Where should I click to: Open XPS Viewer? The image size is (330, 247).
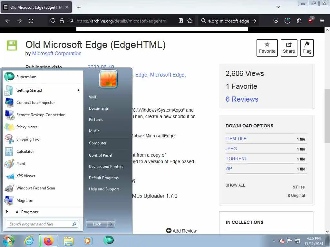[x=43, y=176]
